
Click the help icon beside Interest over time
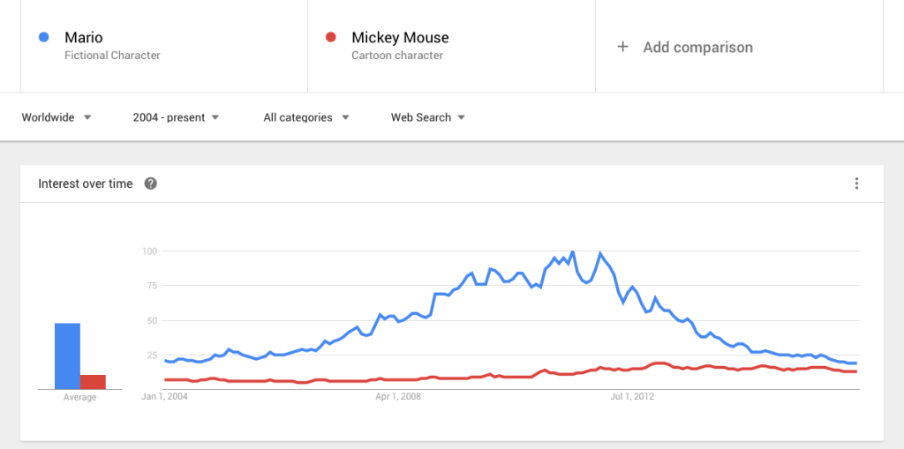[x=151, y=183]
